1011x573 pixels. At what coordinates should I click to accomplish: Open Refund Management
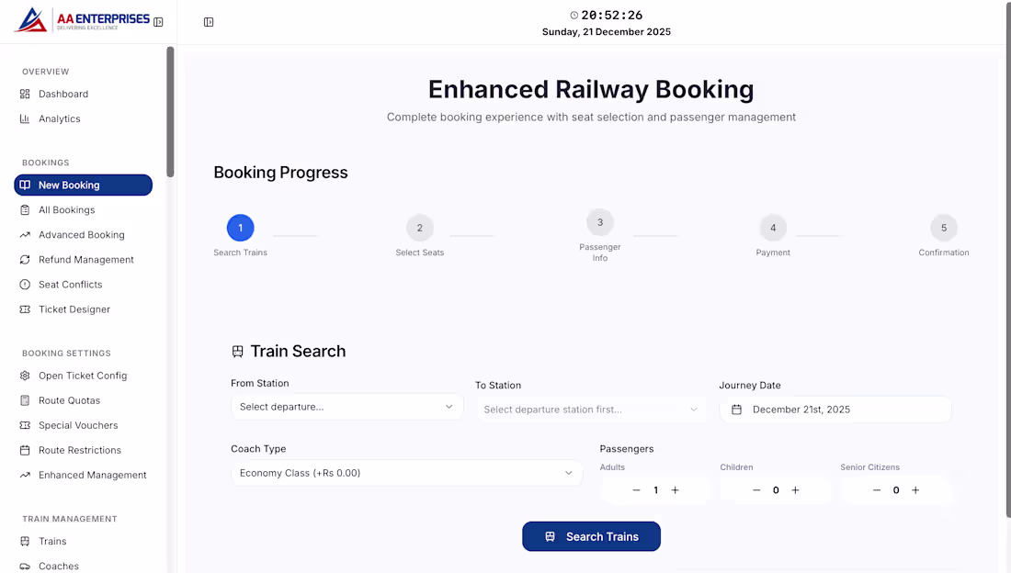pyautogui.click(x=85, y=259)
